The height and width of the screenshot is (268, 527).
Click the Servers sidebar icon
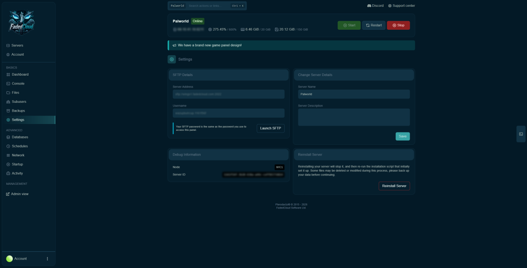[8, 45]
